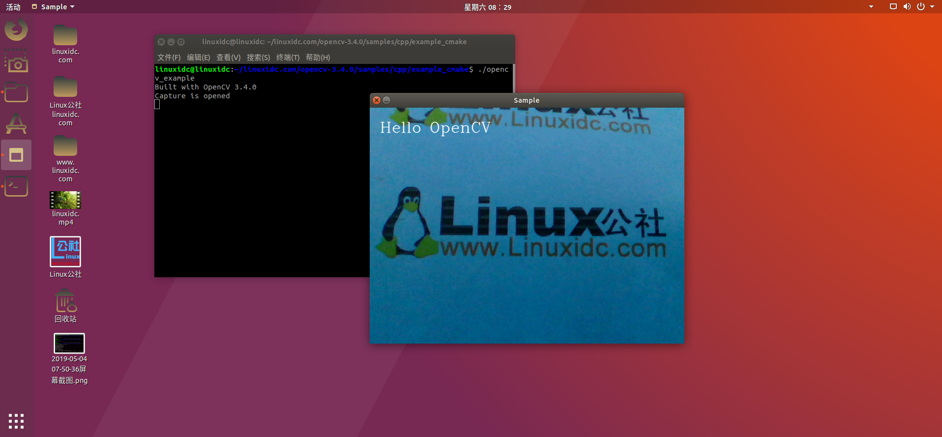Open Ubuntu Software dock icon
942x437 pixels.
pos(16,123)
